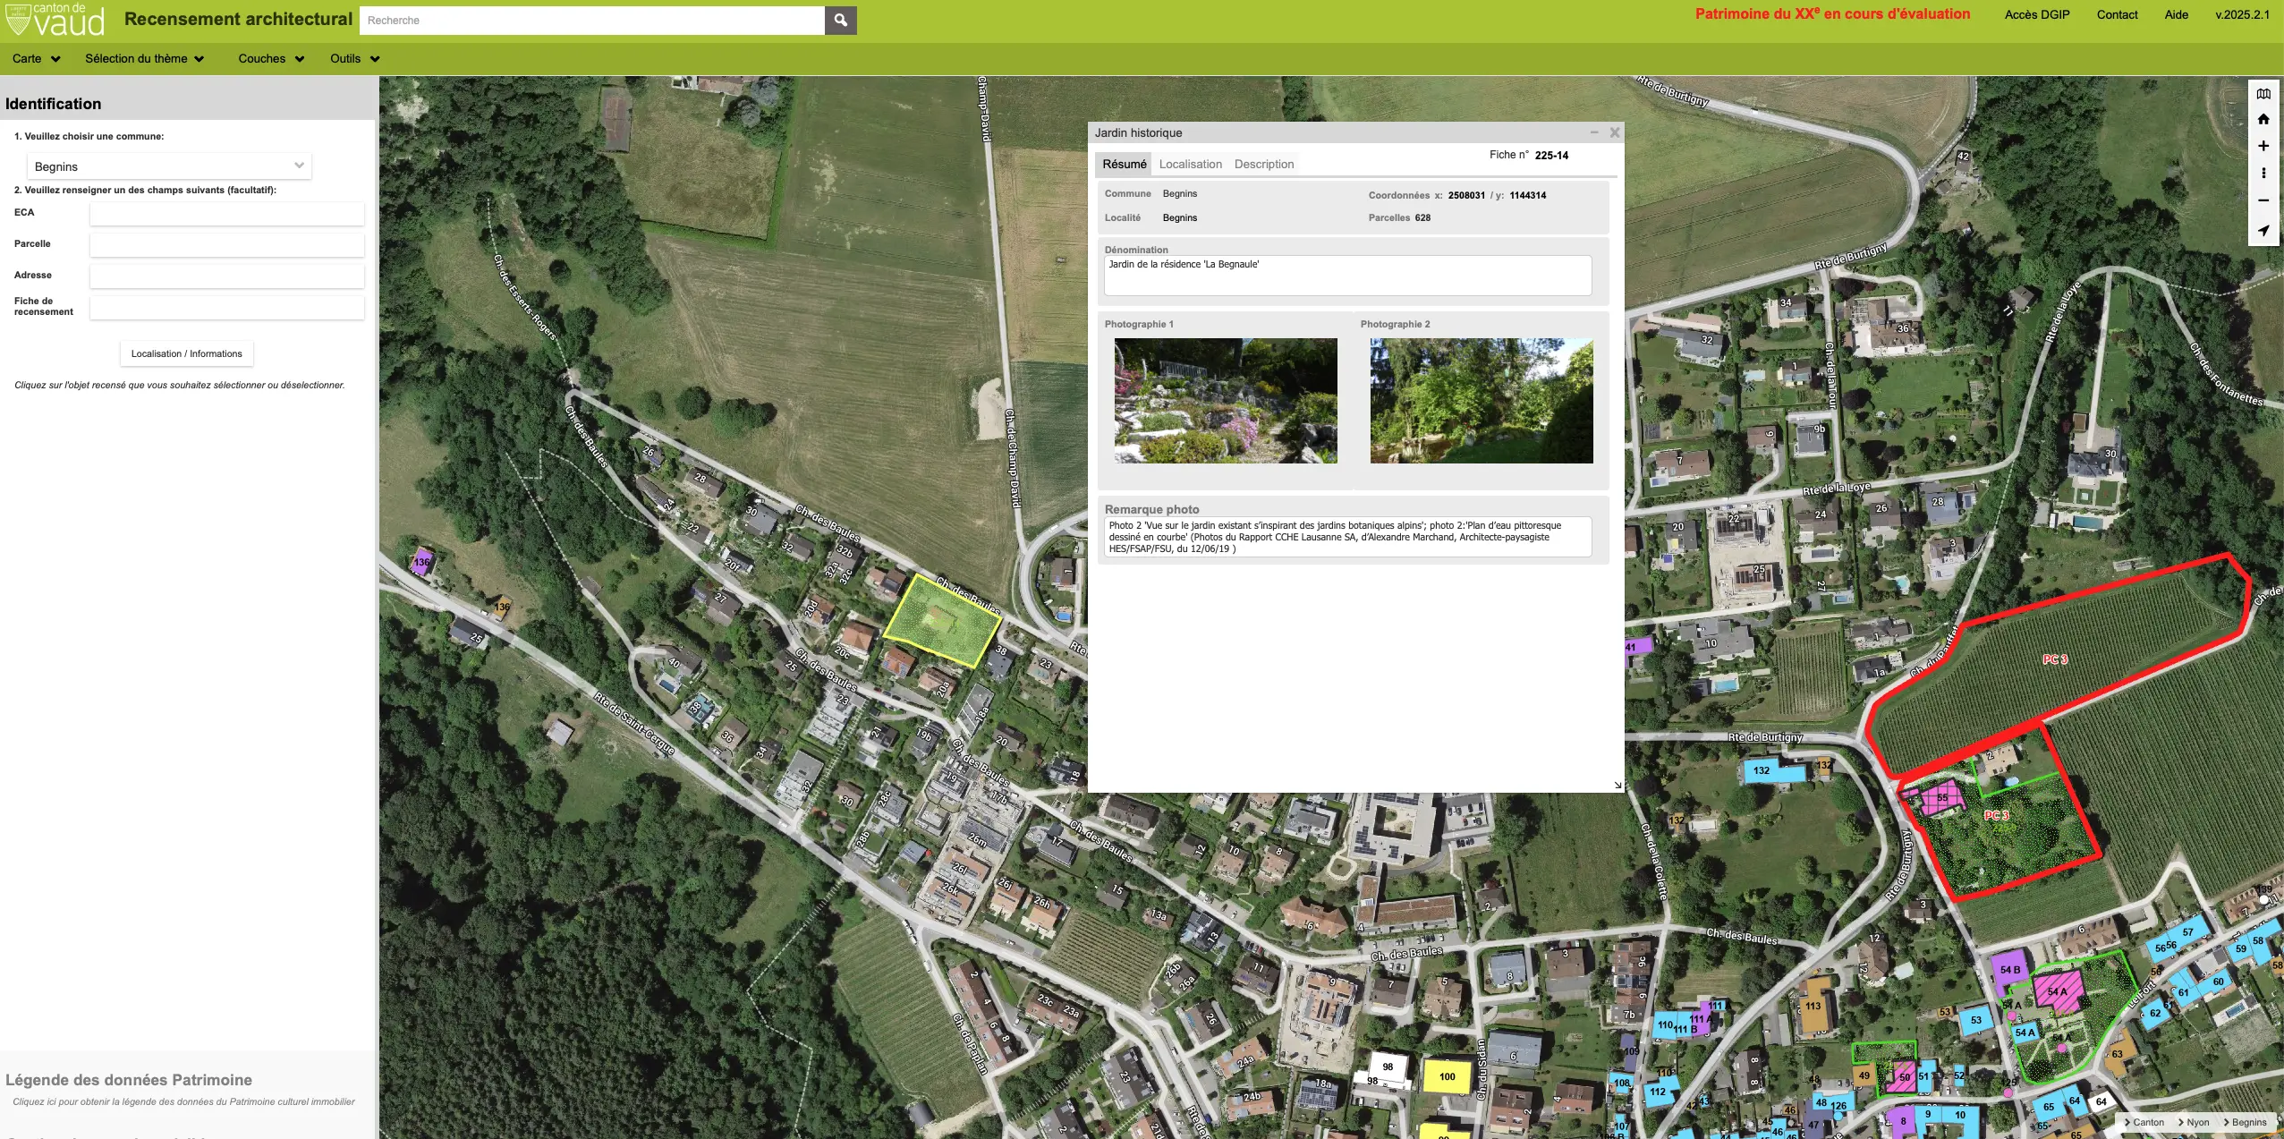Image resolution: width=2284 pixels, height=1139 pixels.
Task: Click the resize handle of Jardin historique panel
Action: [1617, 786]
